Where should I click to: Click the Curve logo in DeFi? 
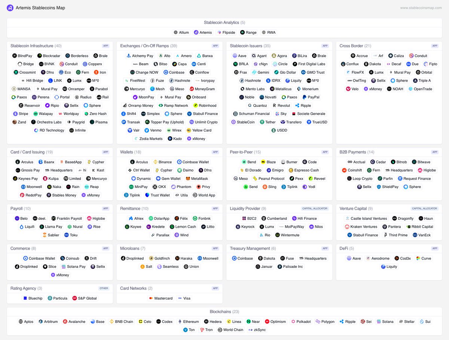(x=418, y=258)
